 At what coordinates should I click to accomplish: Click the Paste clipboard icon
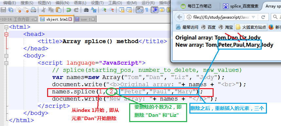pyautogui.click(x=58, y=10)
